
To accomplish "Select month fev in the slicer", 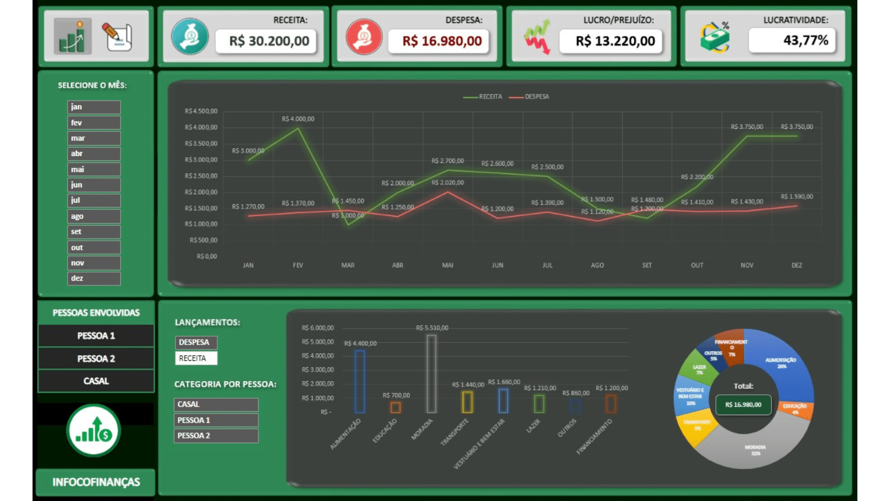I will point(94,123).
